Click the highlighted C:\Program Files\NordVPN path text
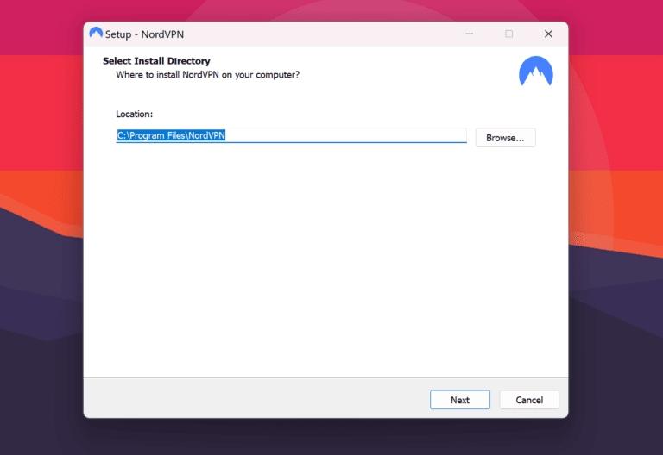 (x=171, y=135)
